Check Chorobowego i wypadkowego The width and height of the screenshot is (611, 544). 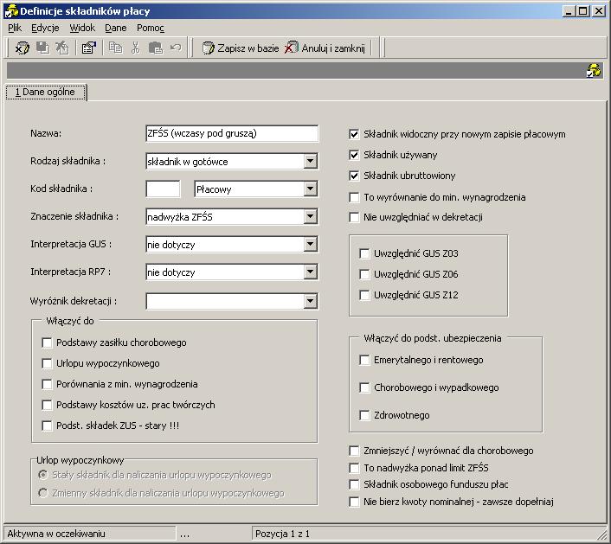pos(364,387)
